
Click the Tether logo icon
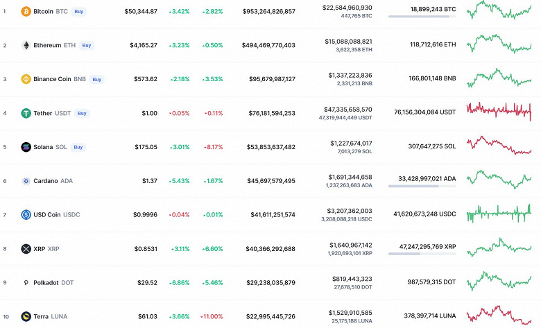pos(26,113)
